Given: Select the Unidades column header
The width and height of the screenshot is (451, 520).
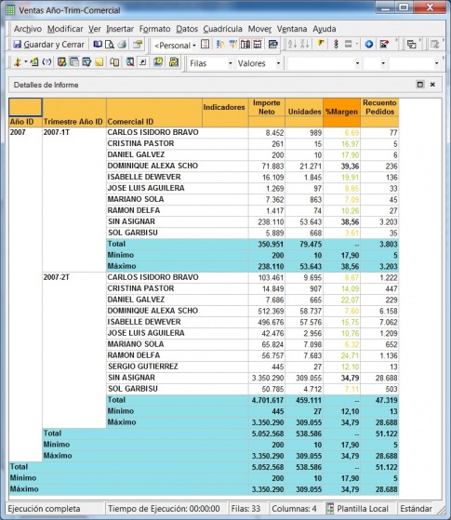Looking at the screenshot, I should [304, 112].
